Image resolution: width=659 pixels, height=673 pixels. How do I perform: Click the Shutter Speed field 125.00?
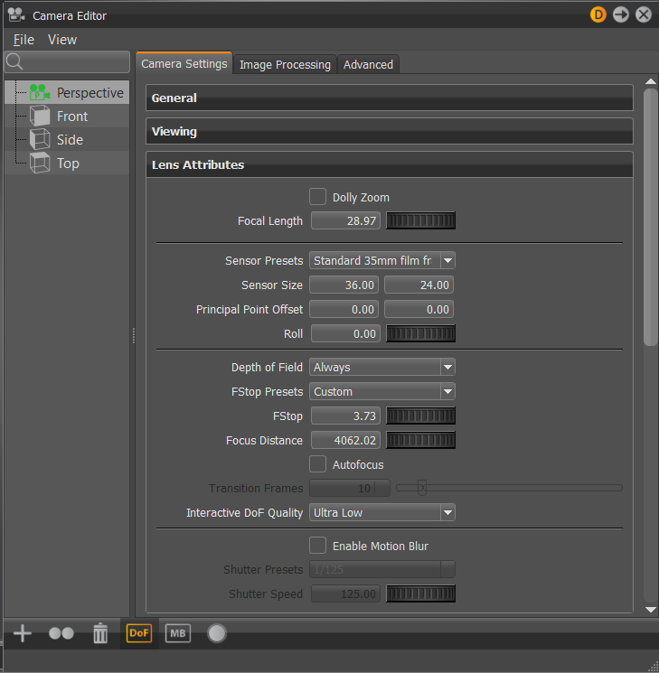pos(345,594)
